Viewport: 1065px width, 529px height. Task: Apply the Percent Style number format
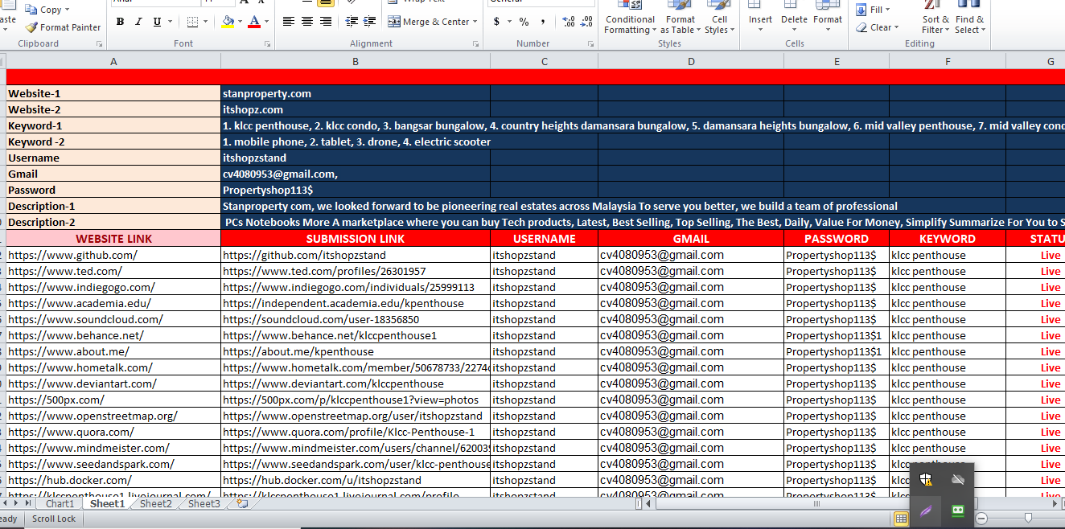click(524, 21)
